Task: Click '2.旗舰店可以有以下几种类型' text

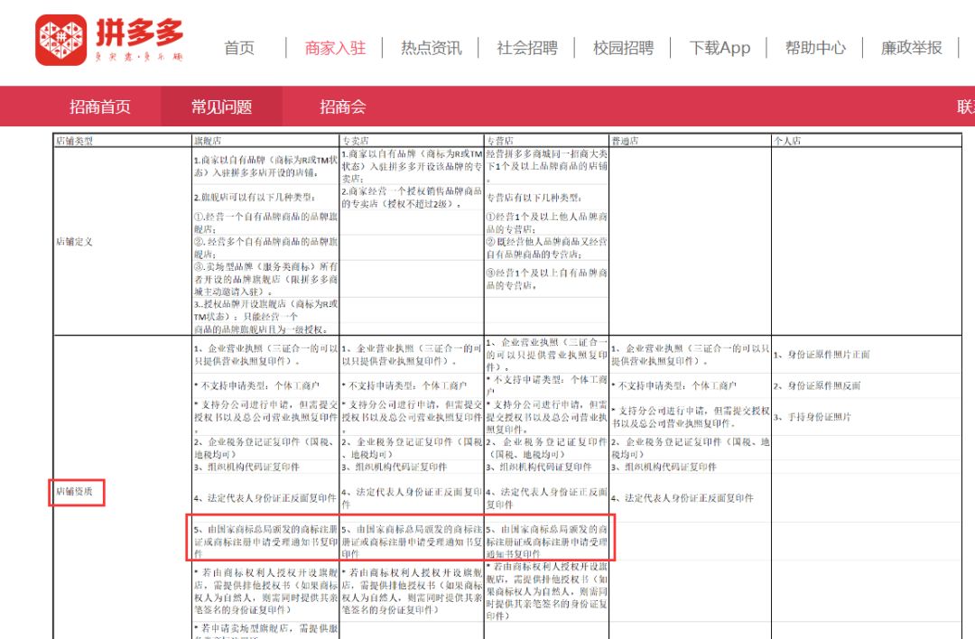Action: click(255, 197)
